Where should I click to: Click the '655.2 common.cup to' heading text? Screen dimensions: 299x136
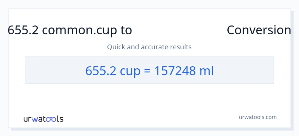tap(70, 30)
